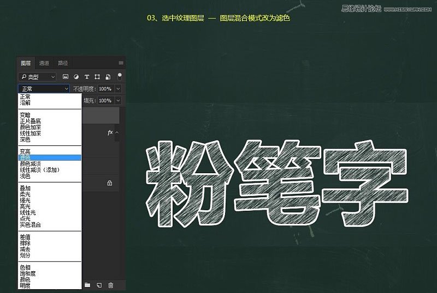This screenshot has height=293, width=437.
Task: Click the 填充 label
Action: pos(90,100)
